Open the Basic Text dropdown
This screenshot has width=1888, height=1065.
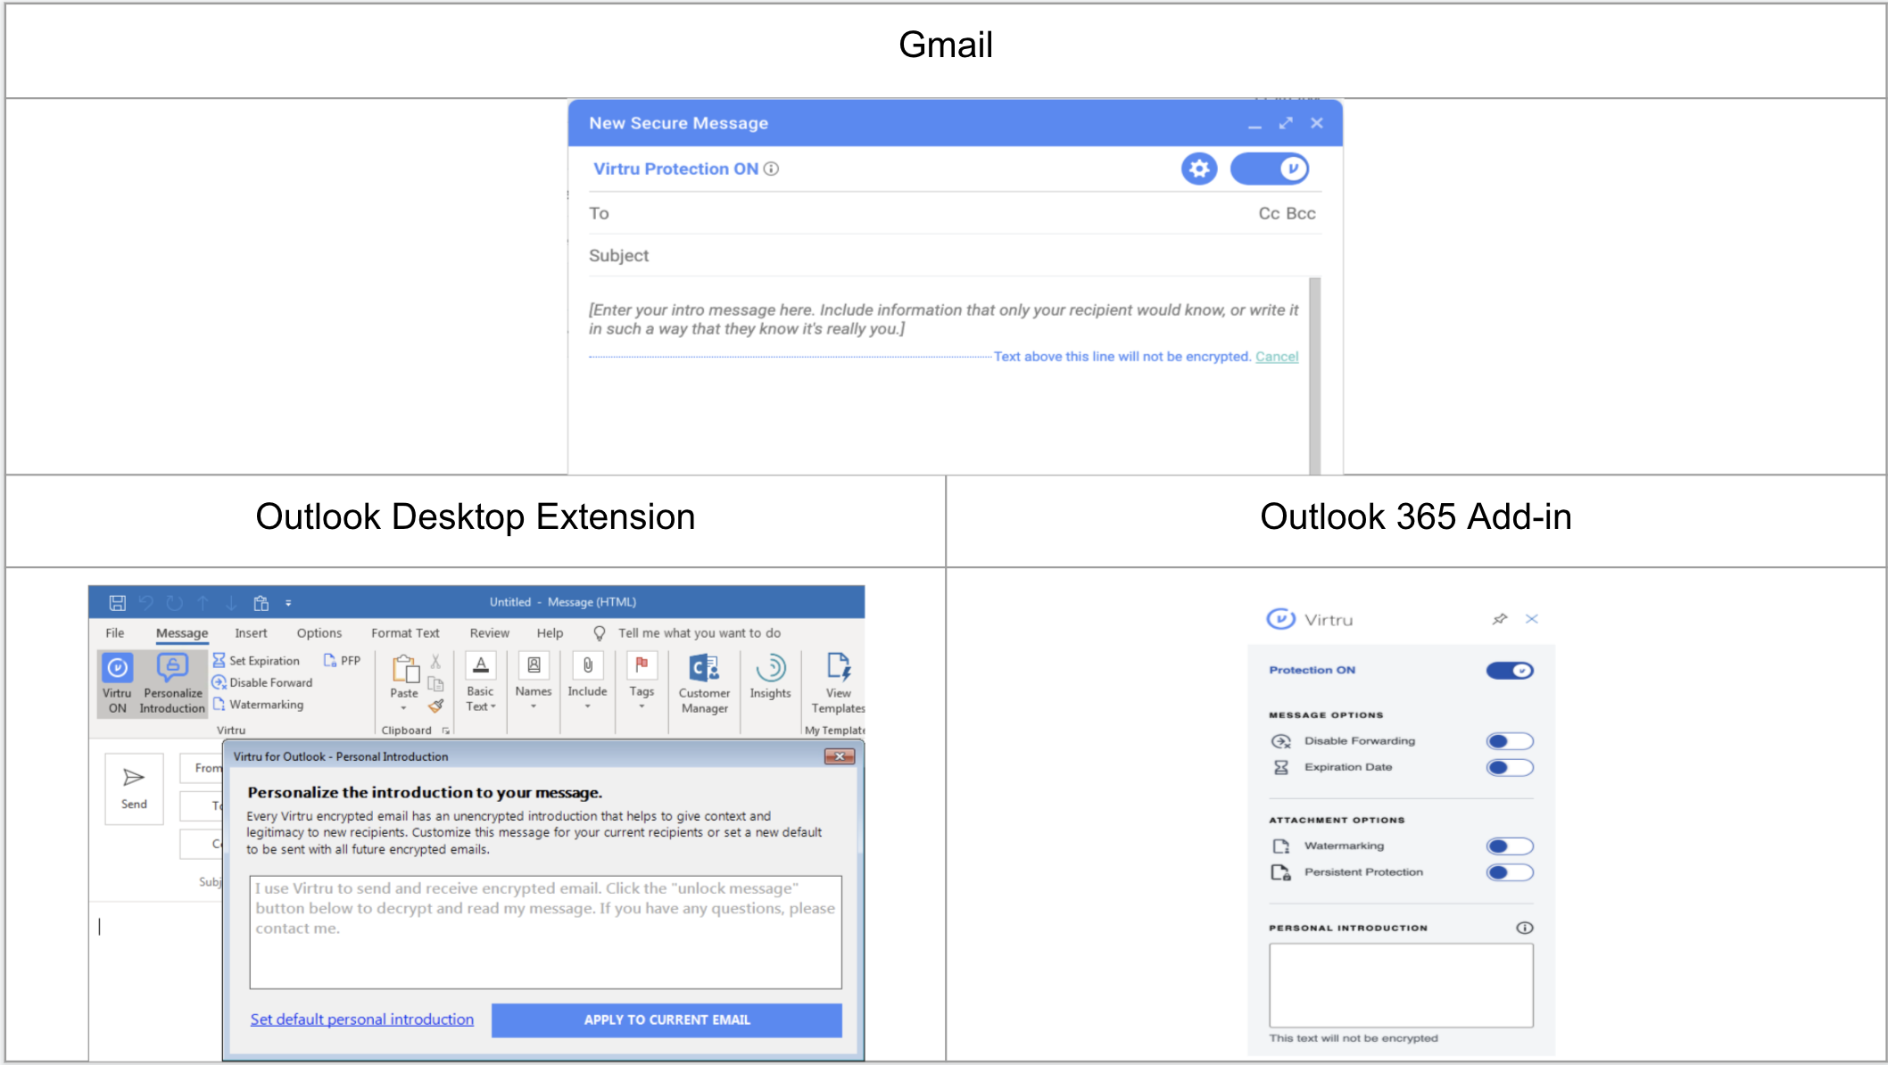480,683
